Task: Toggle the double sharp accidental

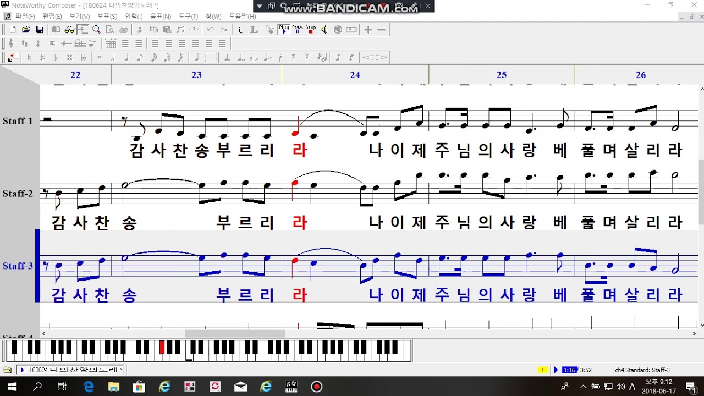Action: pos(69,57)
